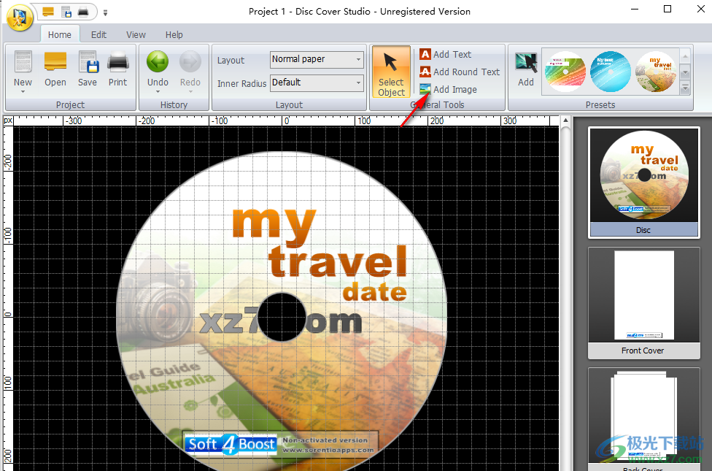Undo the last action

click(158, 68)
